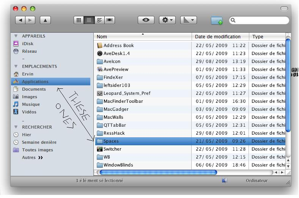This screenshot has width=299, height=198.
Task: Select the QTTabBar folder icon
Action: pos(99,125)
